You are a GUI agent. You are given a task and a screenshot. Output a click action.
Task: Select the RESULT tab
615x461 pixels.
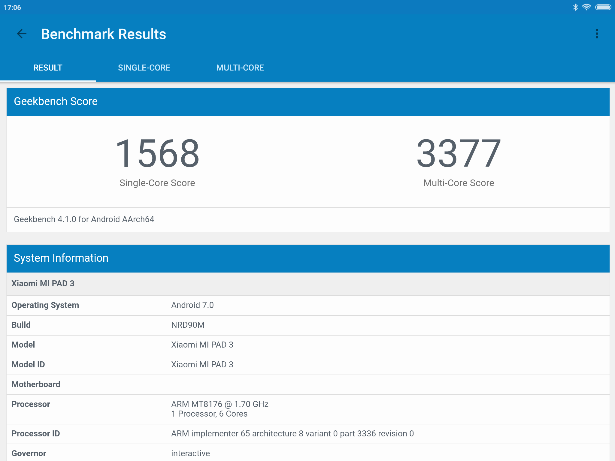pyautogui.click(x=48, y=68)
